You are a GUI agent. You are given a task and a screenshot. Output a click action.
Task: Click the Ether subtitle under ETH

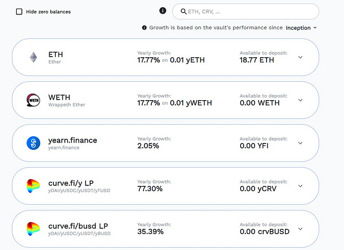pyautogui.click(x=54, y=62)
